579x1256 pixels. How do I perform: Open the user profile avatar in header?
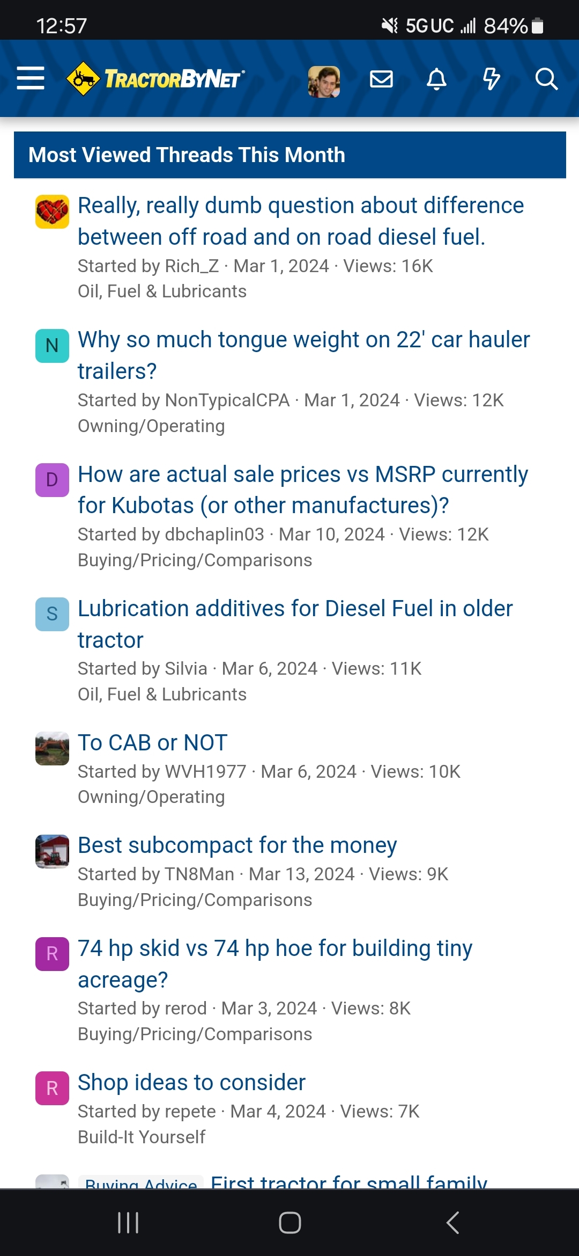coord(324,82)
